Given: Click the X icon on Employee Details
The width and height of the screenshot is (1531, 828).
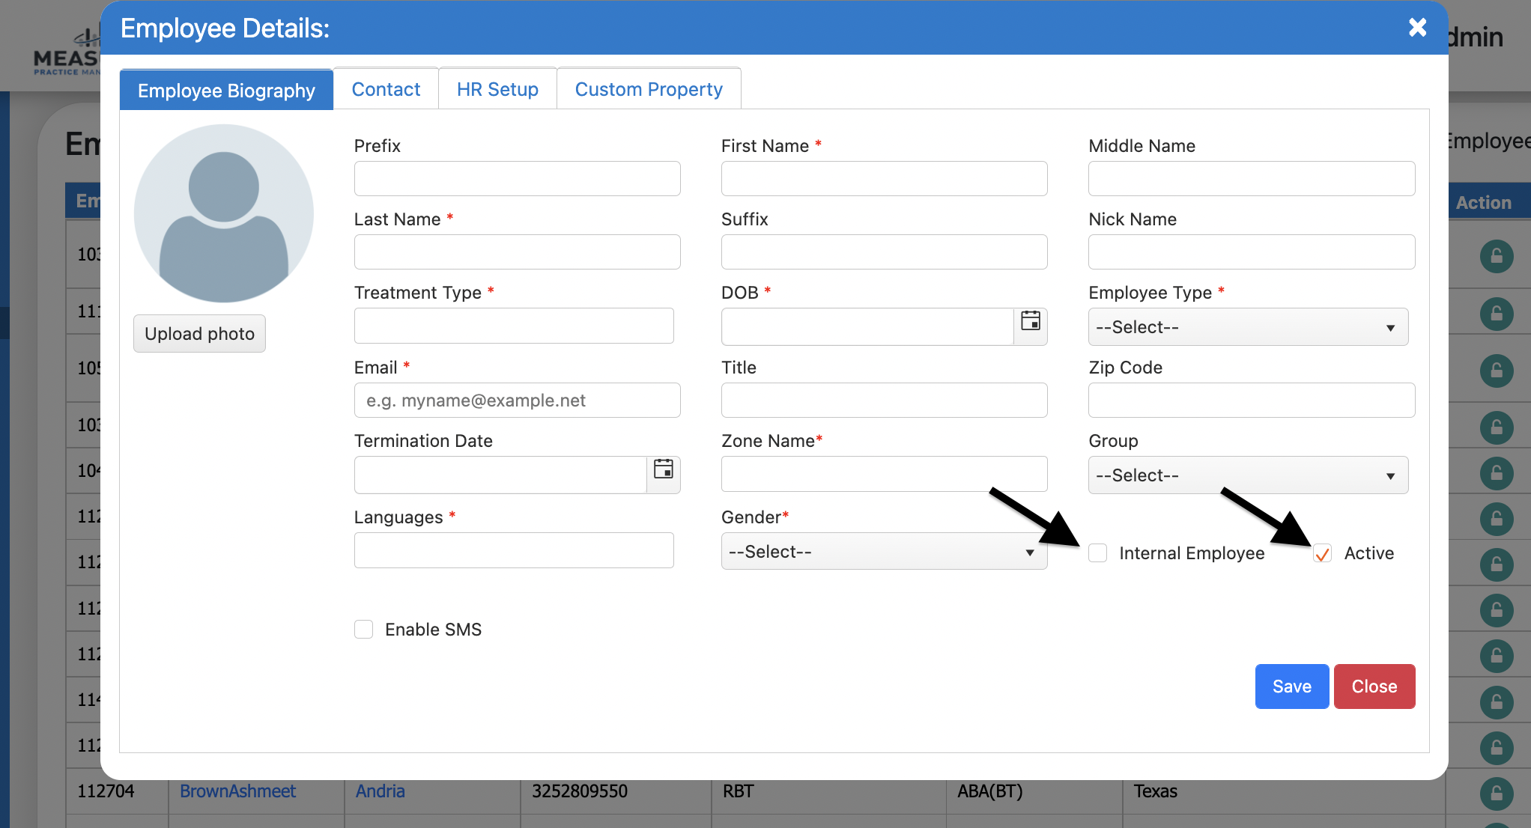Looking at the screenshot, I should point(1417,28).
